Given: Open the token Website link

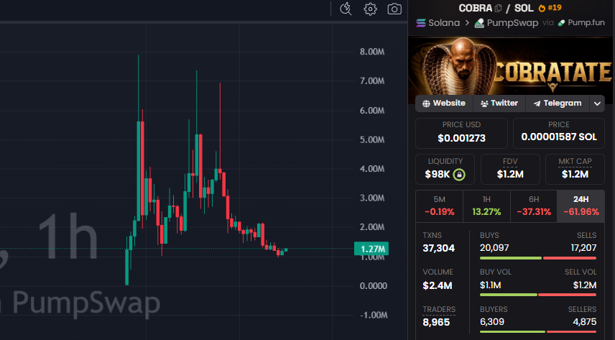Looking at the screenshot, I should pos(444,104).
